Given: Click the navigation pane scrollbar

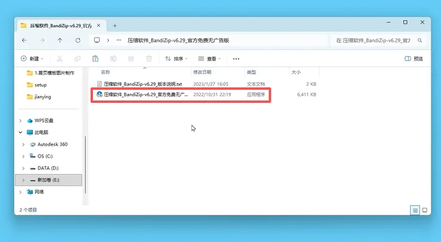Looking at the screenshot, I should pyautogui.click(x=85, y=165).
